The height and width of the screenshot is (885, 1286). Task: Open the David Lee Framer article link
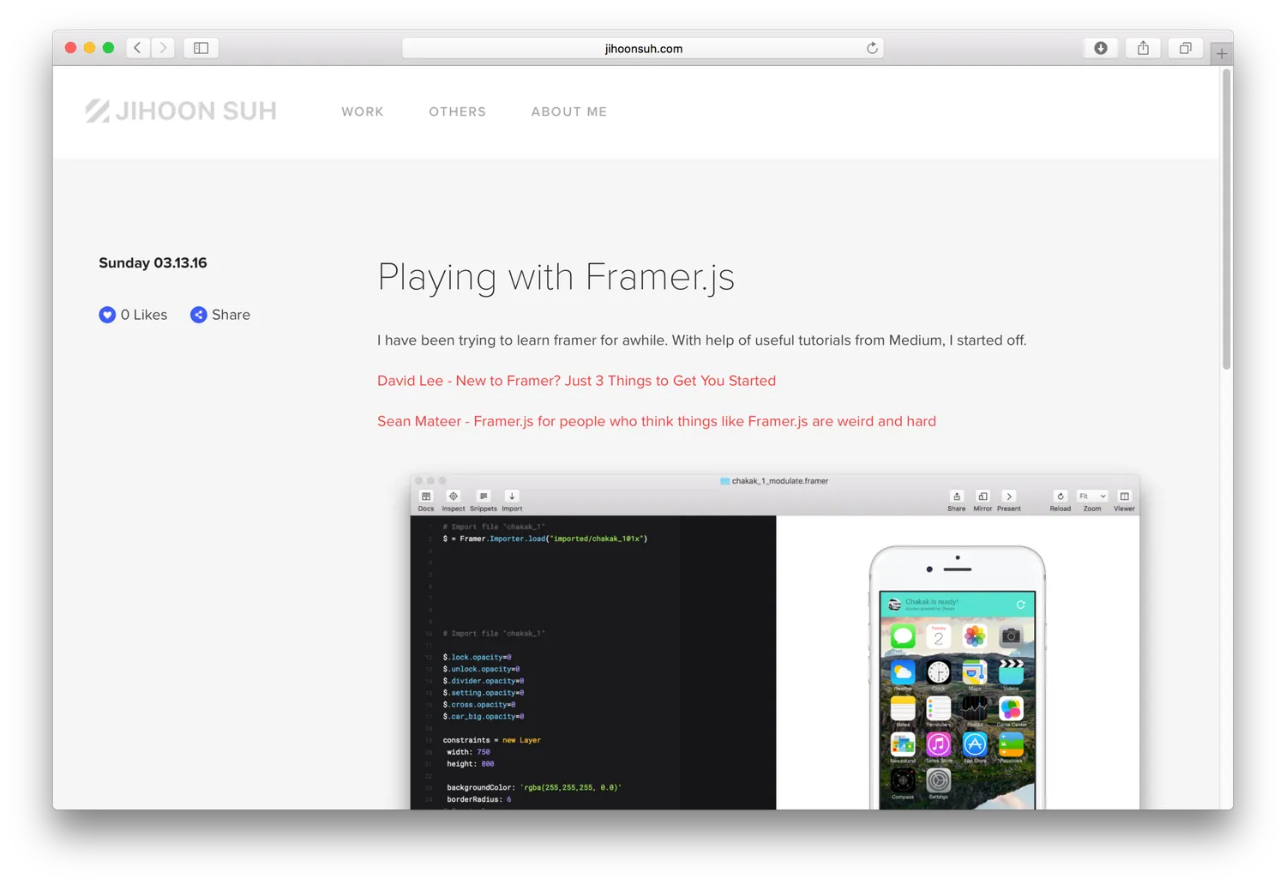pyautogui.click(x=576, y=381)
